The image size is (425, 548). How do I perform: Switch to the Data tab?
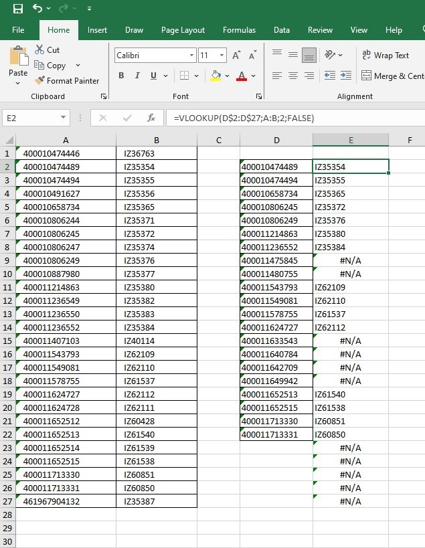pos(282,30)
